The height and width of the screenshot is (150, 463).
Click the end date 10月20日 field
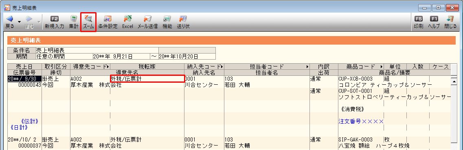click(187, 56)
